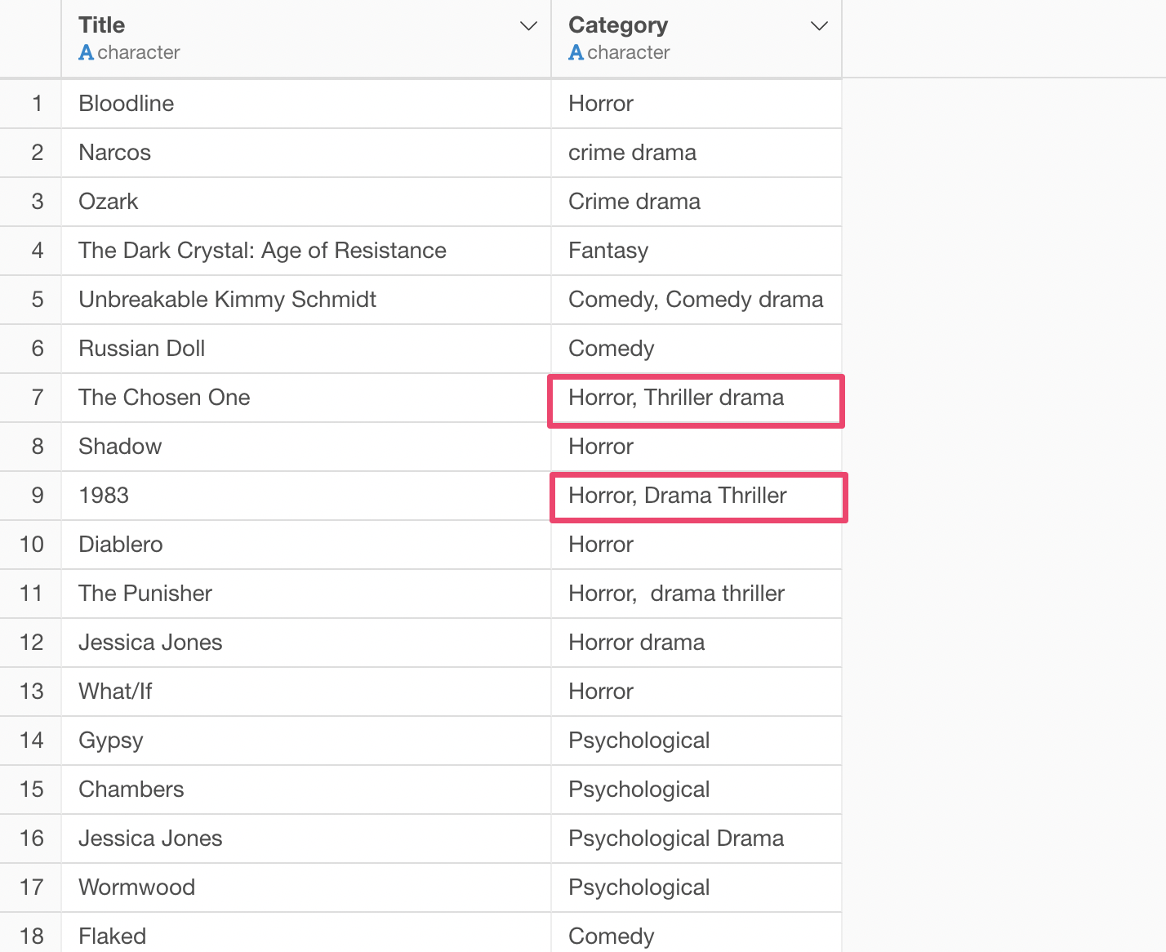
Task: Select The Dark Crystal: Age of Resistance cell
Action: click(306, 251)
